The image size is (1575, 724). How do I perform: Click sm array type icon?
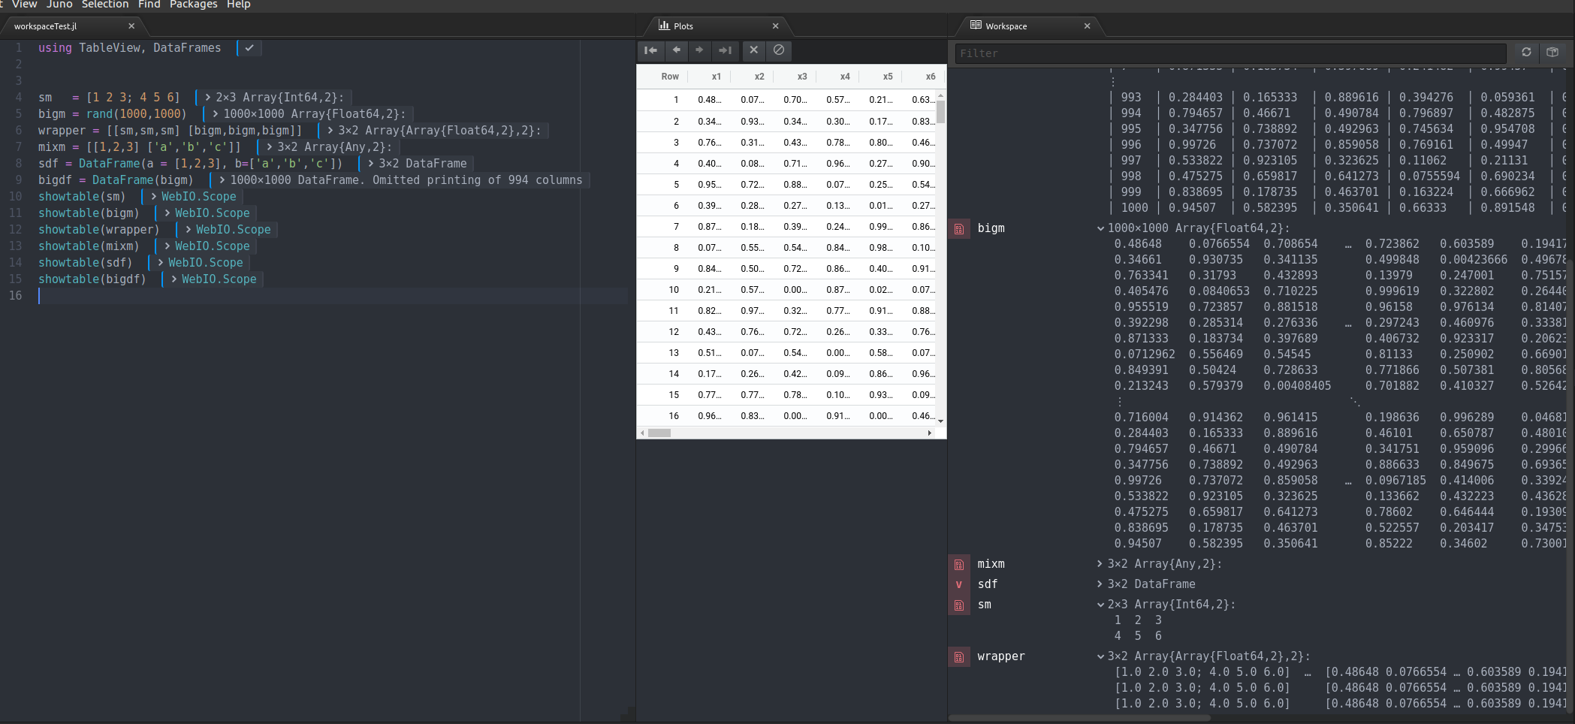click(959, 605)
